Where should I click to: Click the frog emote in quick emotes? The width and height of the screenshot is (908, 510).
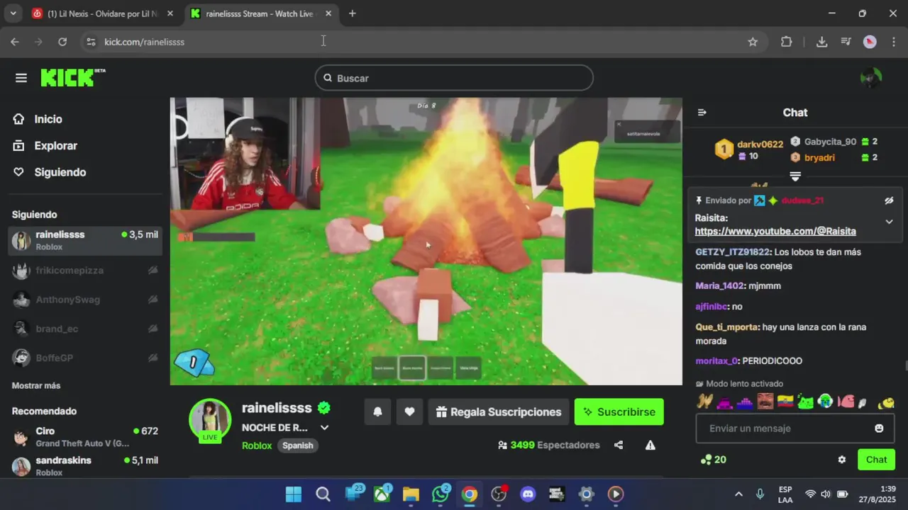tap(805, 402)
